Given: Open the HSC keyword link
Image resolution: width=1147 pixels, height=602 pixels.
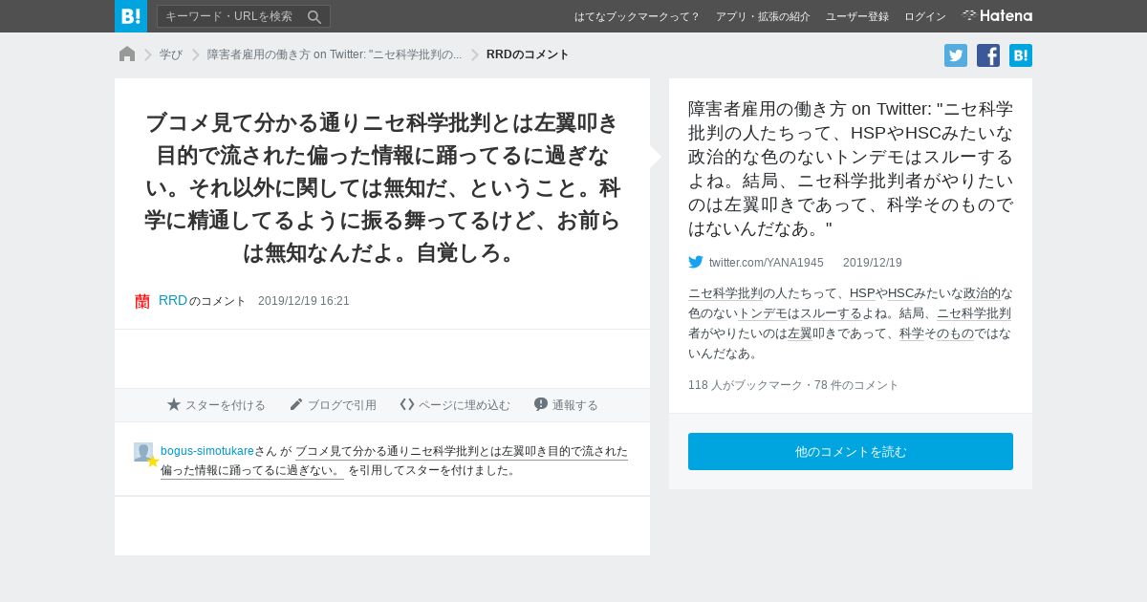Looking at the screenshot, I should click(x=901, y=293).
